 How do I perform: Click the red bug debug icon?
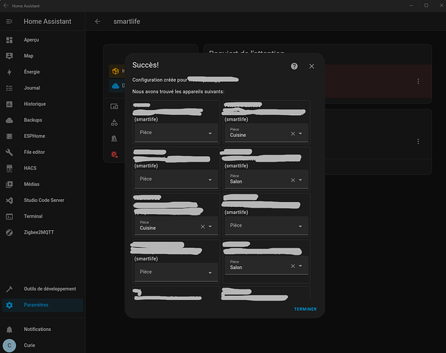[114, 155]
